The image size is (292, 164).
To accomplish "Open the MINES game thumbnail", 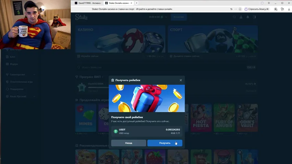I will tap(86, 118).
